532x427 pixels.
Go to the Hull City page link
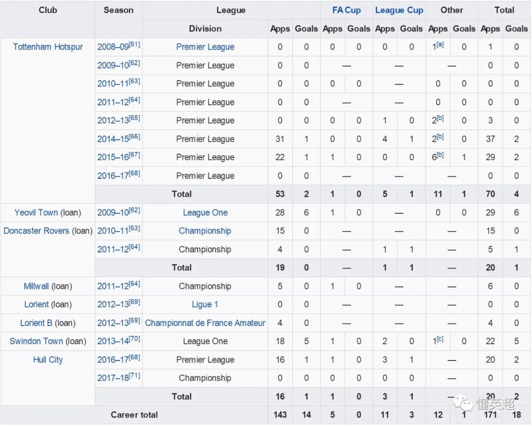(x=48, y=360)
